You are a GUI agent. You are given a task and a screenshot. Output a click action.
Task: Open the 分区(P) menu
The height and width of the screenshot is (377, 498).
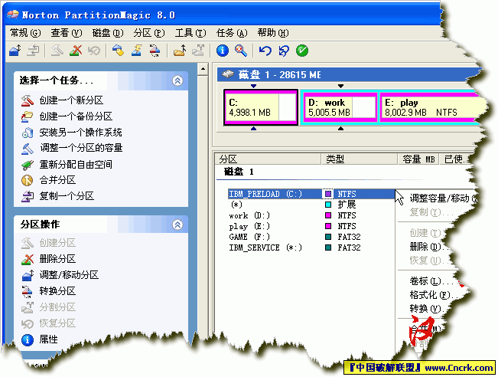149,33
